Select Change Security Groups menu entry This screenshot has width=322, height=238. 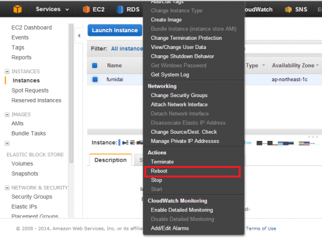point(179,95)
